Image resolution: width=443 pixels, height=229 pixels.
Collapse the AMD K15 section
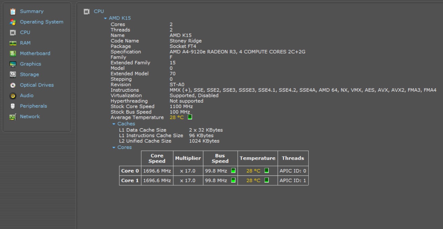(106, 18)
